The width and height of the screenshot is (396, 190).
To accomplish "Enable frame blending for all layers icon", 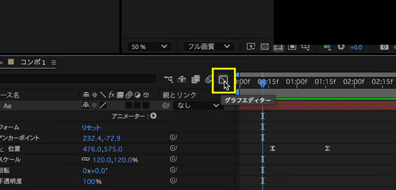I will (x=196, y=80).
